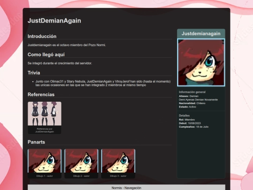Click the Rol: Miembro line
The image size is (253, 190).
click(x=187, y=120)
